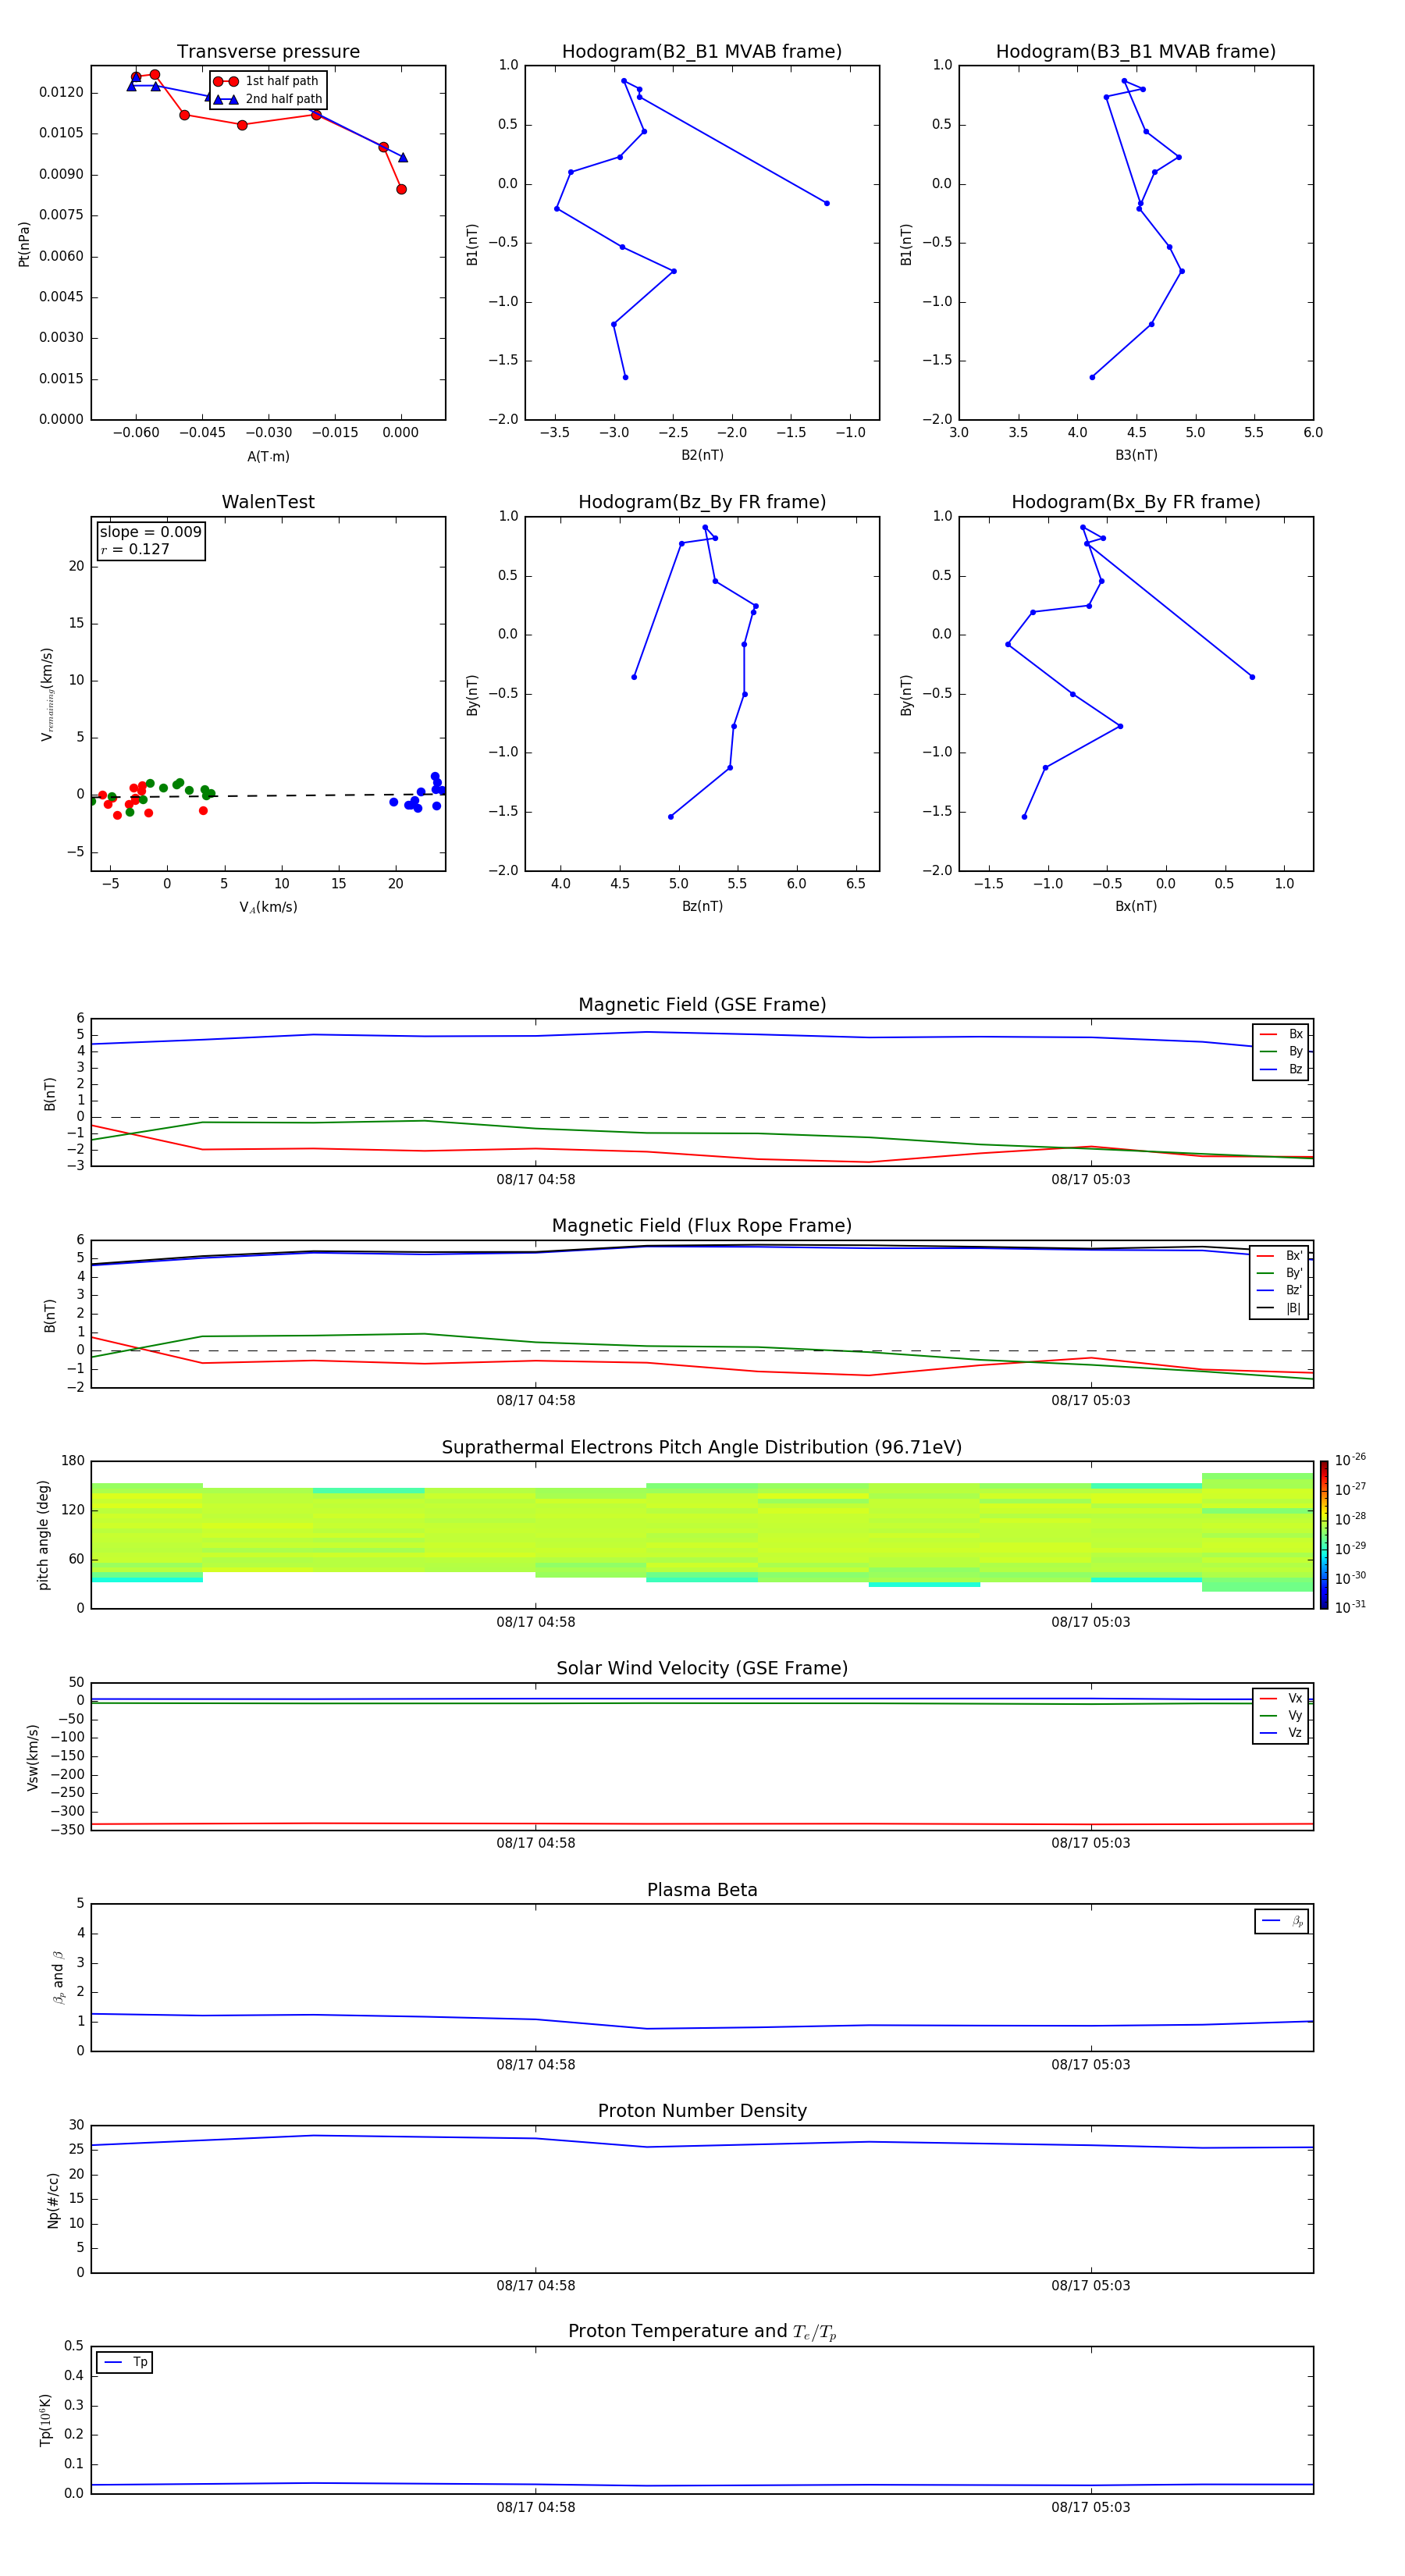Click the "pitch angle (deg)" axis label

(43, 1535)
